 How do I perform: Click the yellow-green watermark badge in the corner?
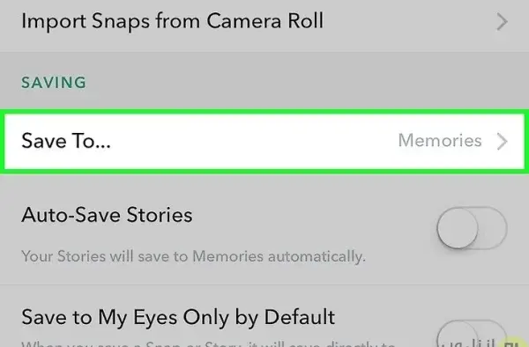coord(512,341)
